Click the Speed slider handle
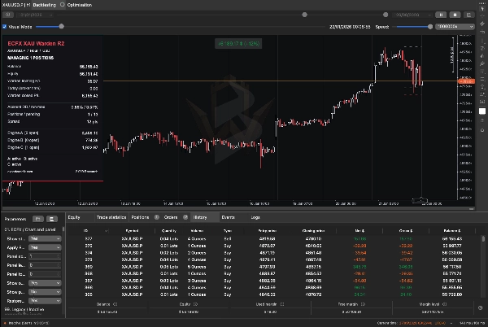Viewport: 488px width, 327px height. click(x=430, y=27)
